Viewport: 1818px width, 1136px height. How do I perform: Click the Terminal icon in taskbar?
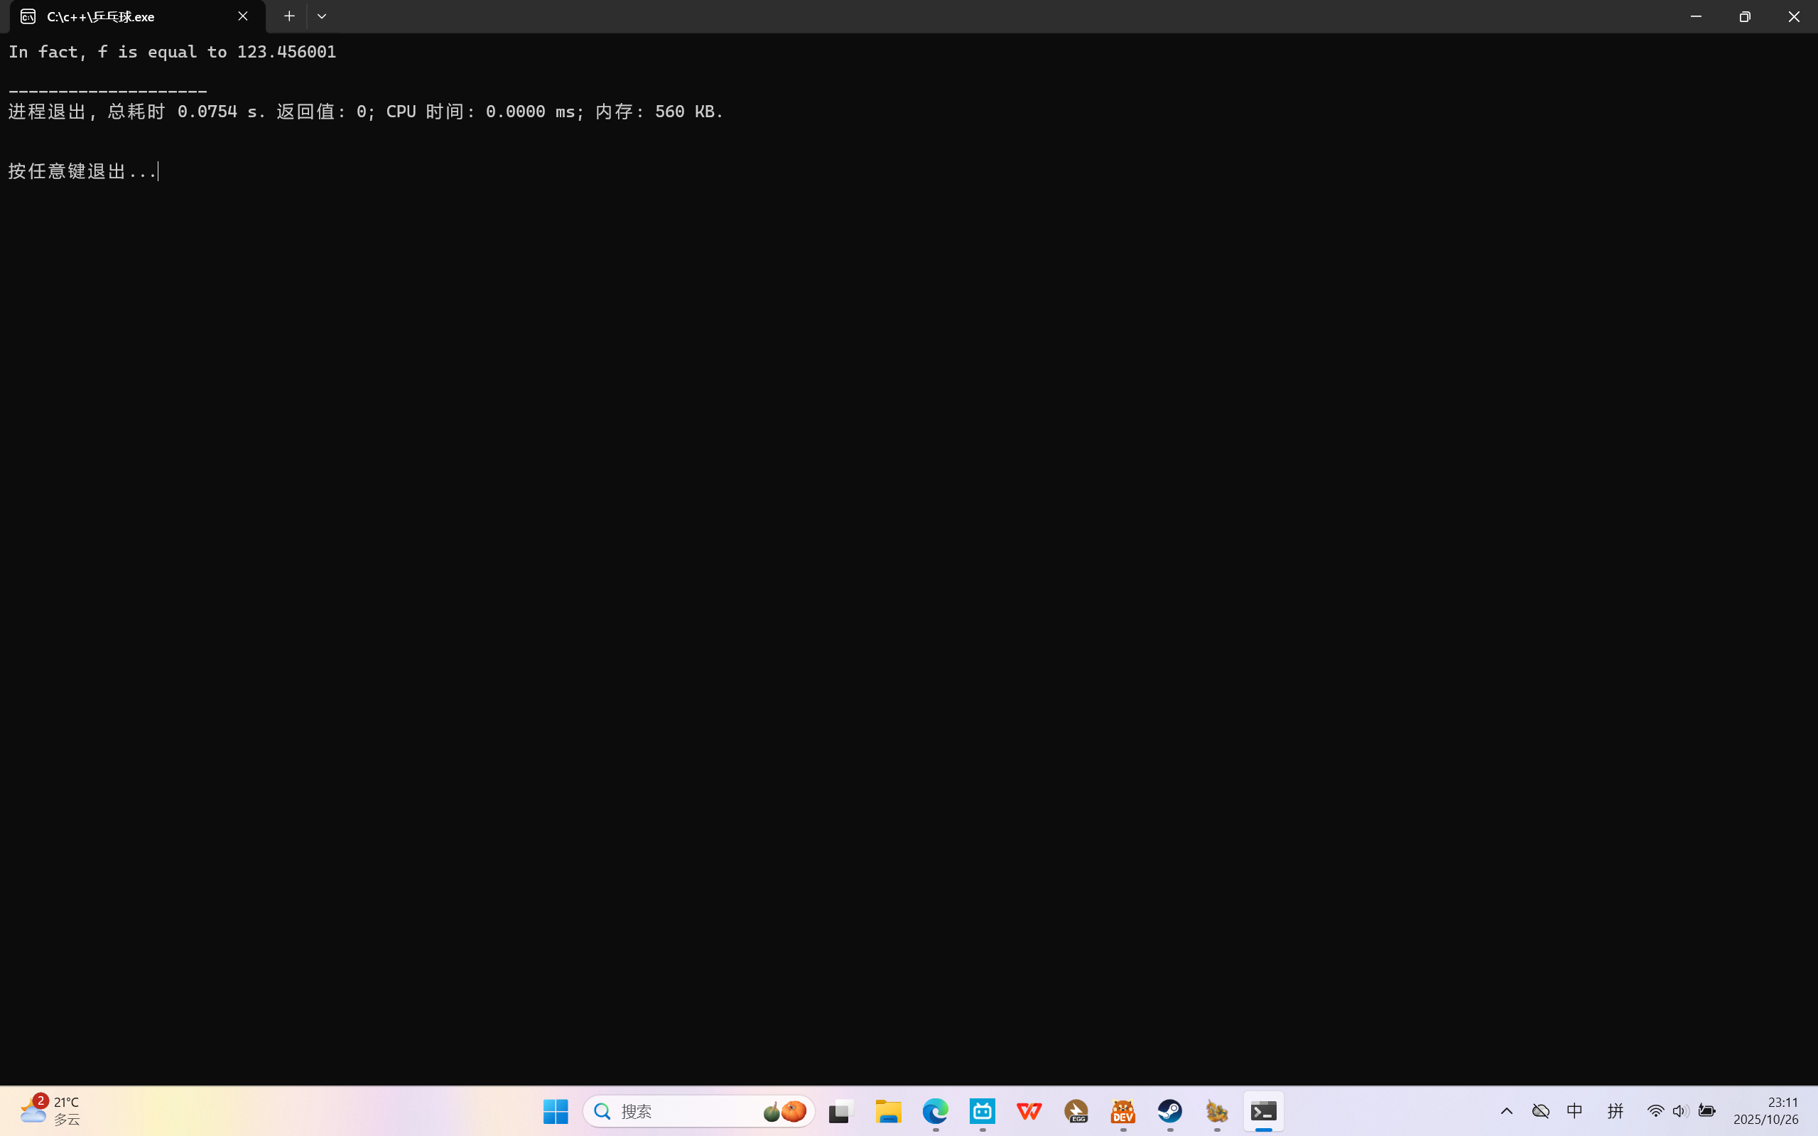[1263, 1110]
